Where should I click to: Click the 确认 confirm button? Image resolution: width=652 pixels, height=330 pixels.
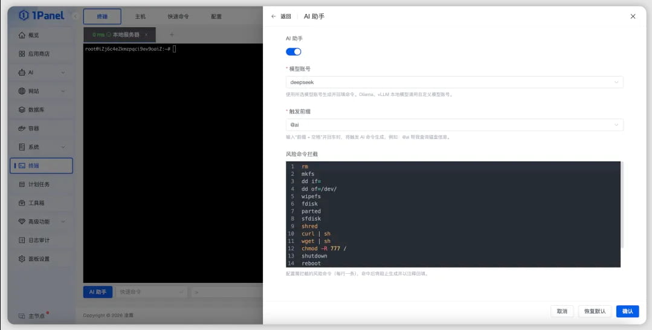627,311
